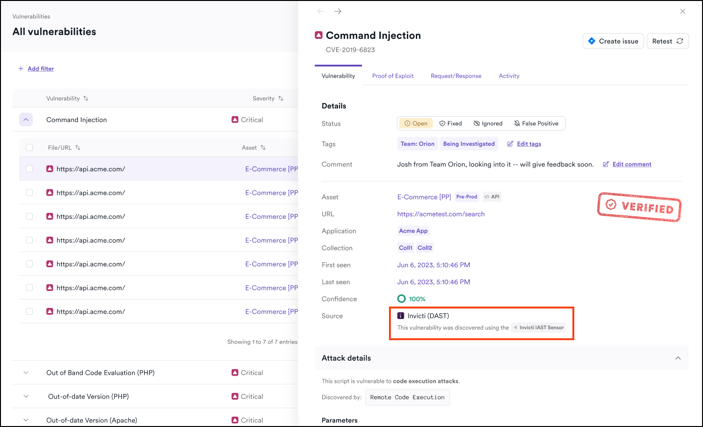Click the Team: Orion tag
This screenshot has width=703, height=427.
417,143
